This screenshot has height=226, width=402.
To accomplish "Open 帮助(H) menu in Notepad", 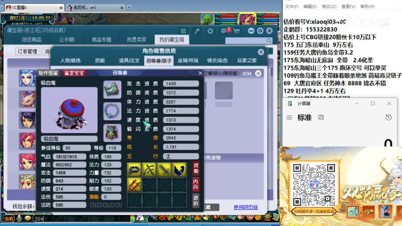I will pos(367,6).
